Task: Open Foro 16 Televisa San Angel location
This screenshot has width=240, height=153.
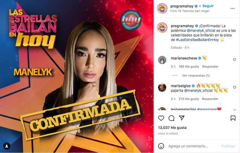Action: [x=190, y=11]
